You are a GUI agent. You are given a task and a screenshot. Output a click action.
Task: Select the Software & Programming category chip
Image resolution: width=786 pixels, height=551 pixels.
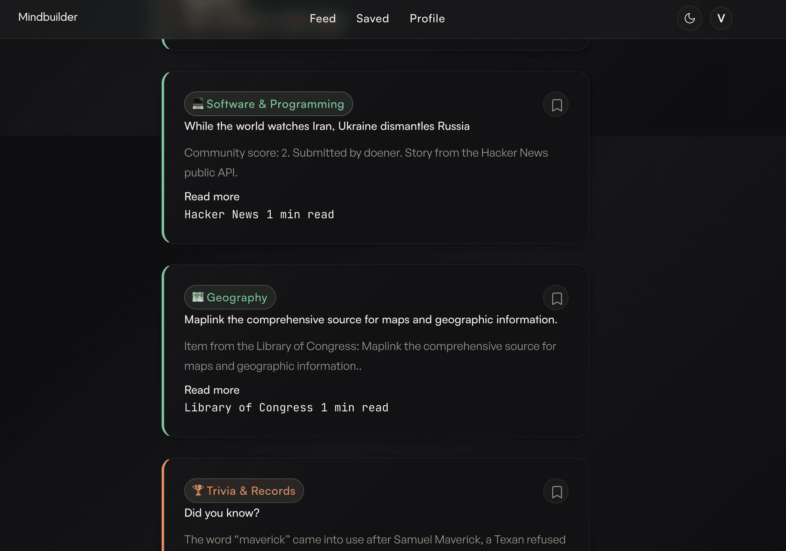(x=268, y=104)
